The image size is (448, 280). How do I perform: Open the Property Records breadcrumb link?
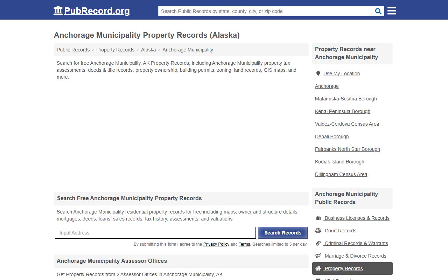click(x=115, y=50)
